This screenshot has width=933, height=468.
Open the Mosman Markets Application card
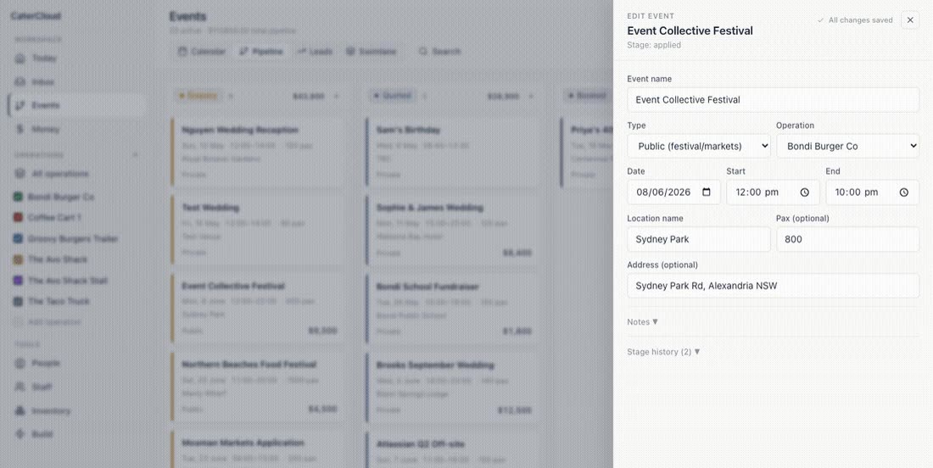click(x=257, y=449)
